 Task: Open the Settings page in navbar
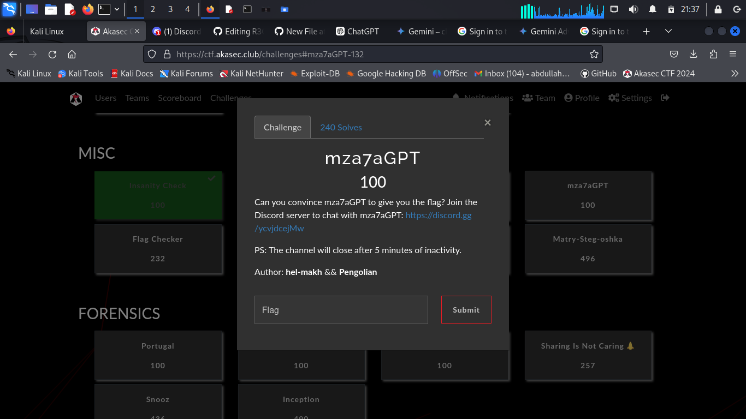tap(630, 98)
